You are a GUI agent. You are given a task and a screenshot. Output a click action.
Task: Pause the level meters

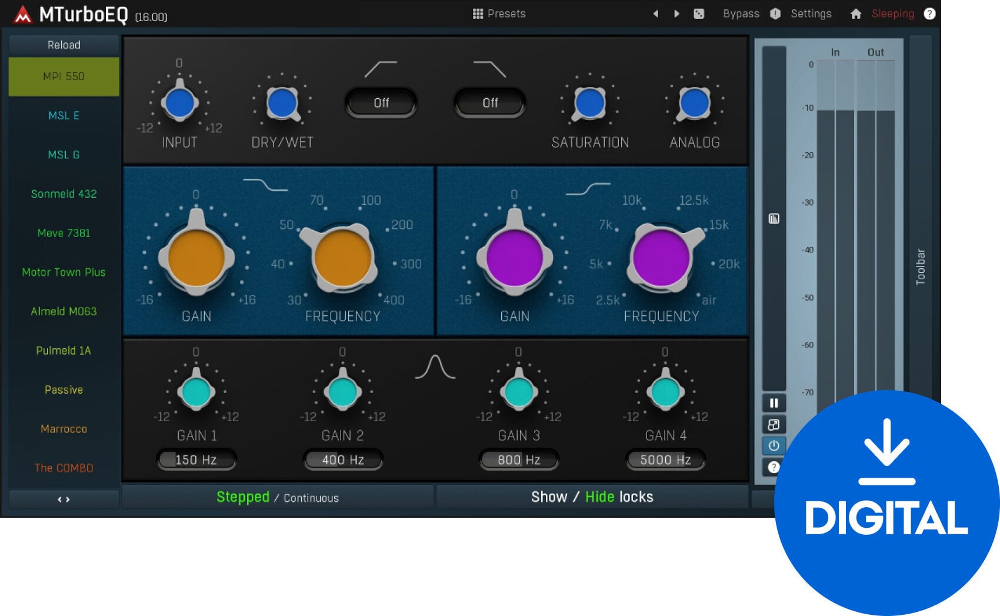[774, 403]
